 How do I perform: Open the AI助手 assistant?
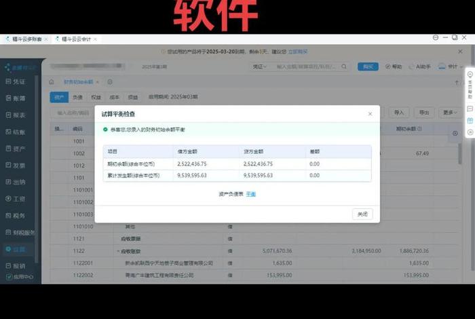(419, 67)
